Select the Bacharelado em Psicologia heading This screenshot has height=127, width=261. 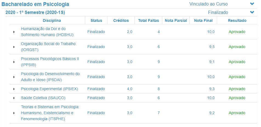coord(35,4)
